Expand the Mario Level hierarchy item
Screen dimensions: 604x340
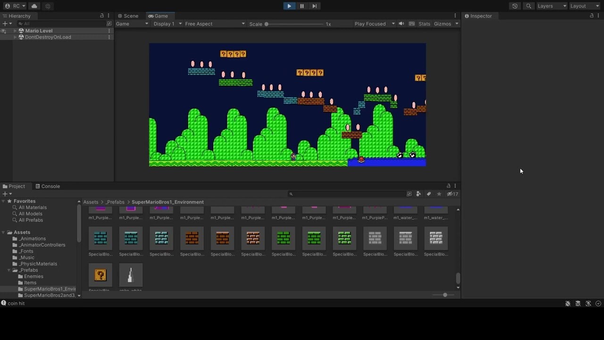point(15,30)
